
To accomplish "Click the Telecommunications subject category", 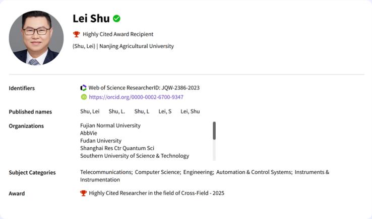I will click(106, 172).
